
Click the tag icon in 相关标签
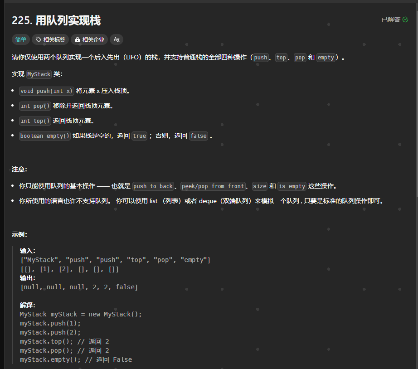(39, 39)
